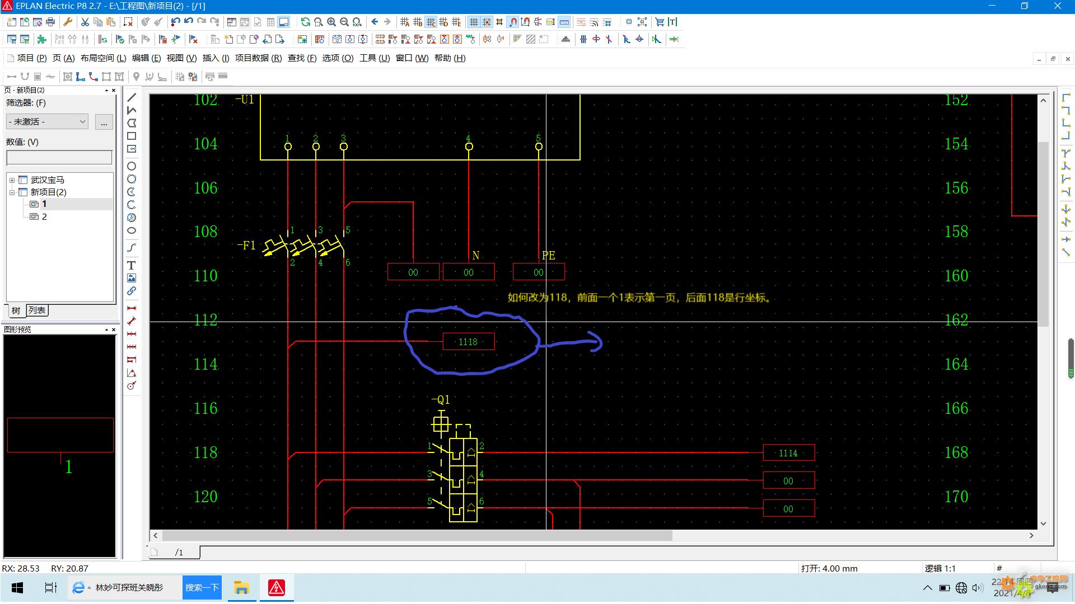Collapse the 新项目(2) project tree node

point(12,192)
